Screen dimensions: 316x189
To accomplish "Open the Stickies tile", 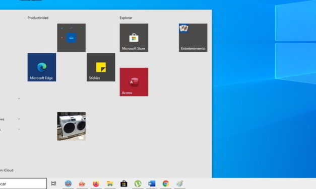I will tap(101, 67).
